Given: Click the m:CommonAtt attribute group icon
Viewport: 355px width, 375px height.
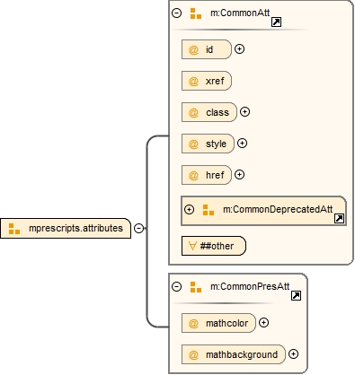Looking at the screenshot, I should pos(196,13).
